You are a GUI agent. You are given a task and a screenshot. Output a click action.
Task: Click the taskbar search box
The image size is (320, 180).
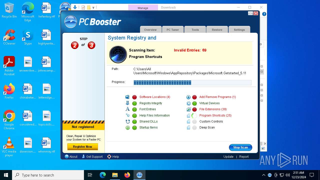[x=48, y=175]
